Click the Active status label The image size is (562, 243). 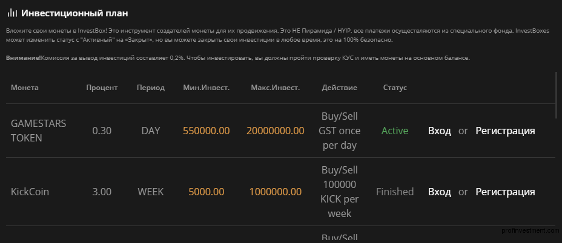pyautogui.click(x=395, y=131)
